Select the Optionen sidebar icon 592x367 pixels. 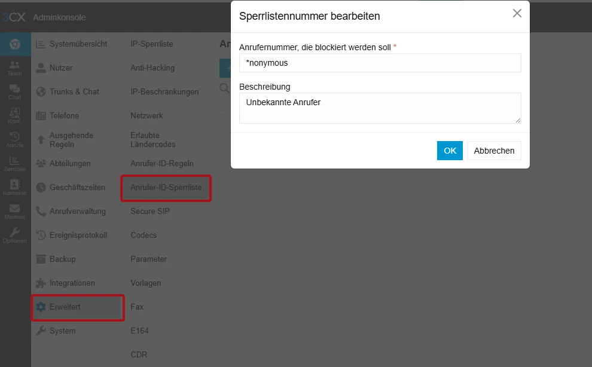(15, 235)
